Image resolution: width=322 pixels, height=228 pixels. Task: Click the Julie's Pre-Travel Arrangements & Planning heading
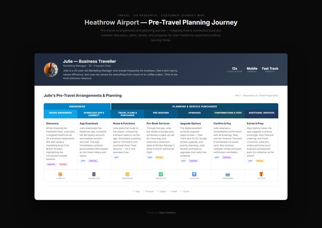[x=83, y=96]
